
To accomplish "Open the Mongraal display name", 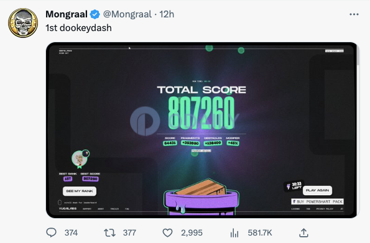I will click(x=67, y=14).
